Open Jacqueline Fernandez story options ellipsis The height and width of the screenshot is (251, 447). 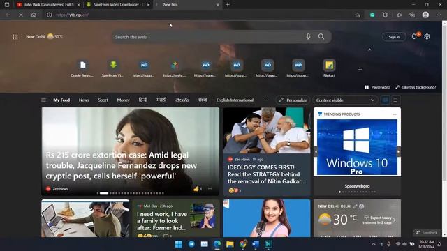(x=210, y=189)
